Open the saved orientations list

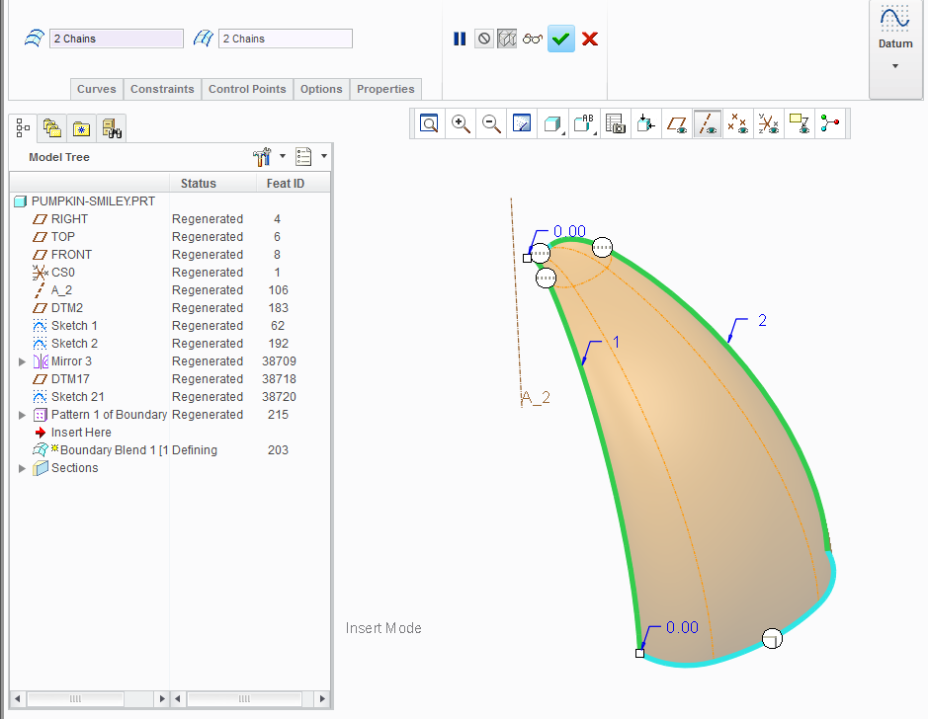584,123
